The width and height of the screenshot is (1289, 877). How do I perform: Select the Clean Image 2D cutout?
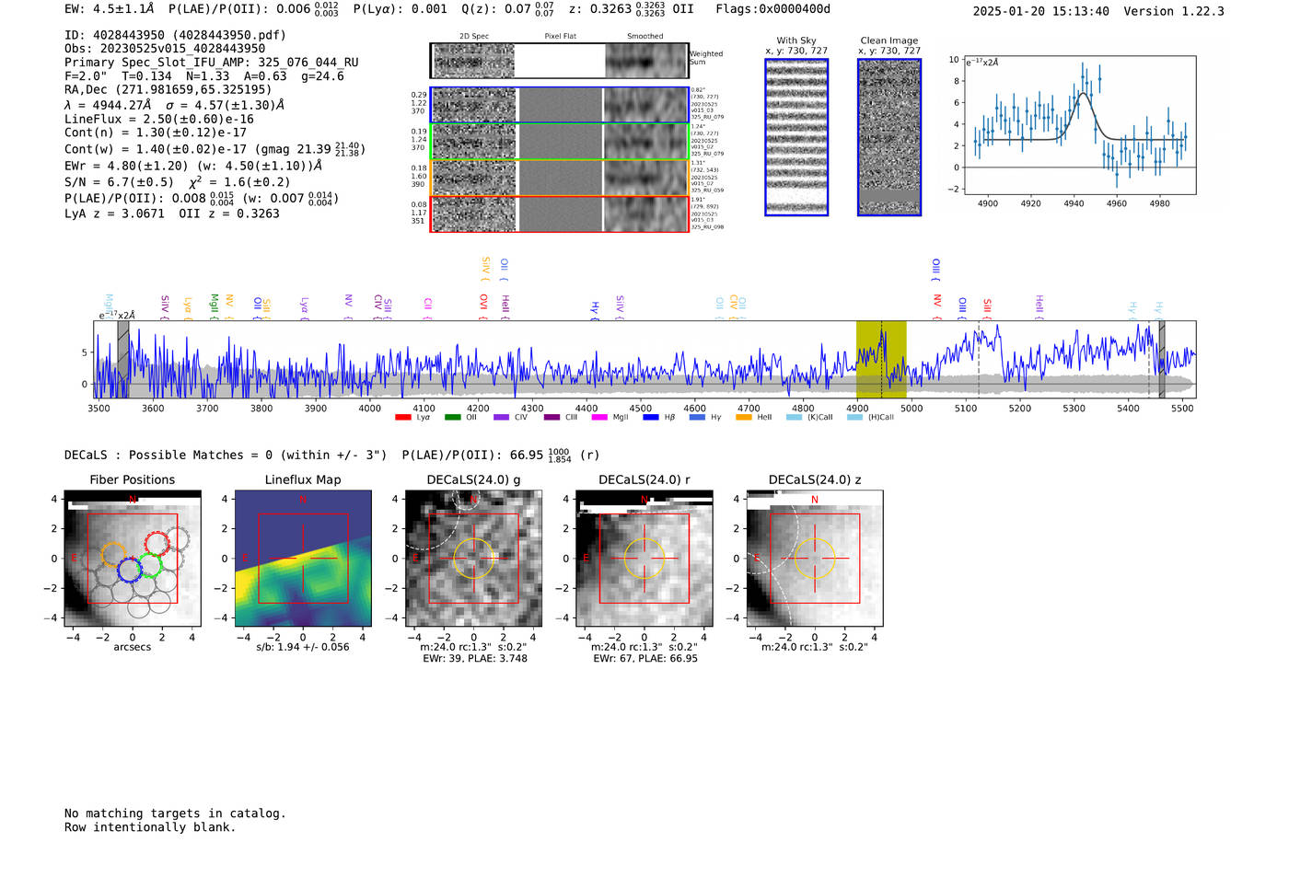click(x=889, y=137)
